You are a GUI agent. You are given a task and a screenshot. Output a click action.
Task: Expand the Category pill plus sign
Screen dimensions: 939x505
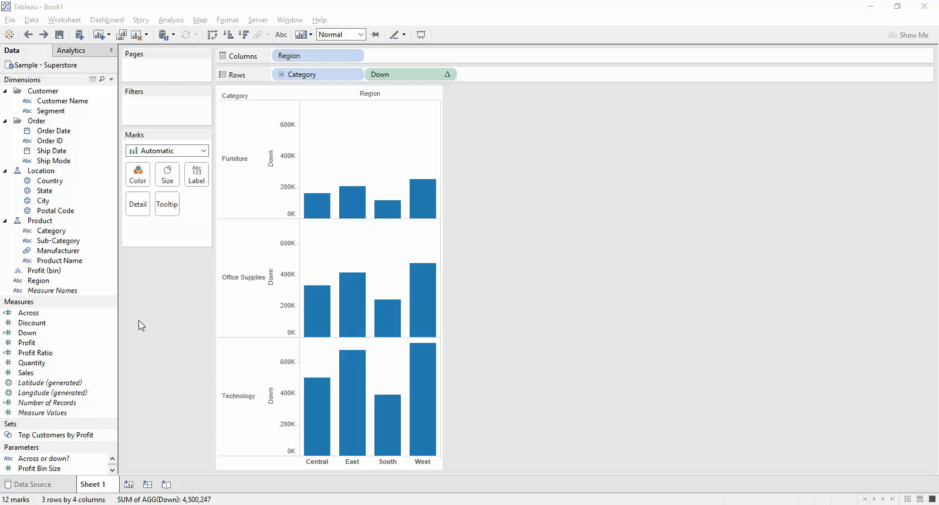point(281,75)
